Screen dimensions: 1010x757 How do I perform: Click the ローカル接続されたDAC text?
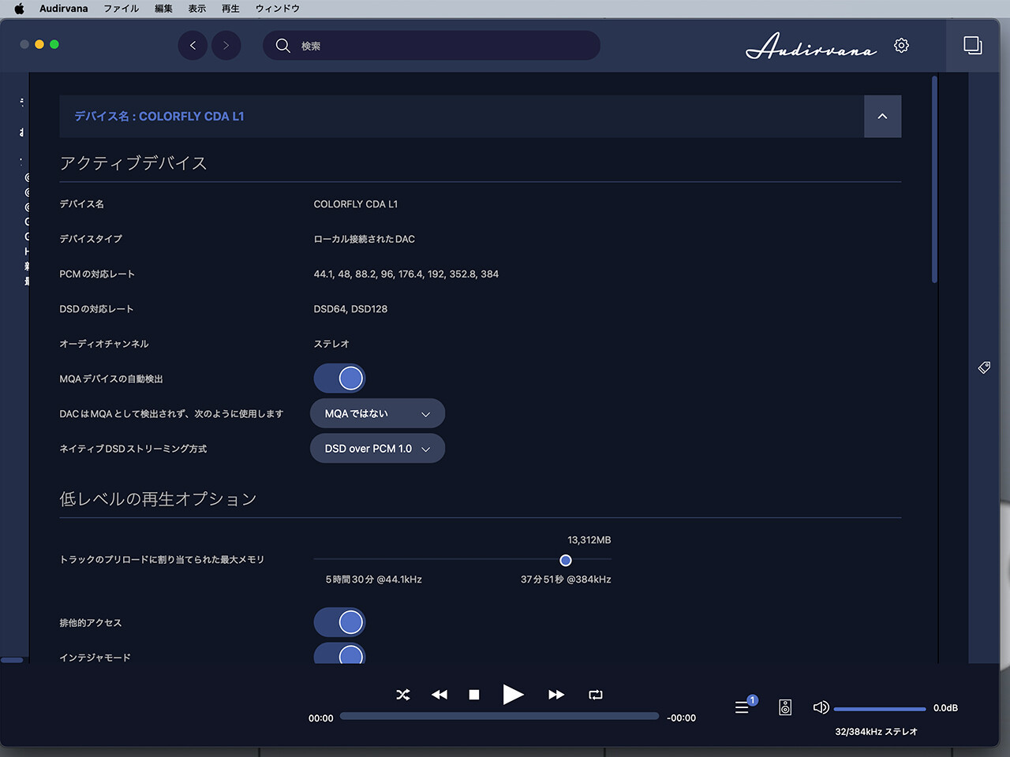[x=365, y=239]
